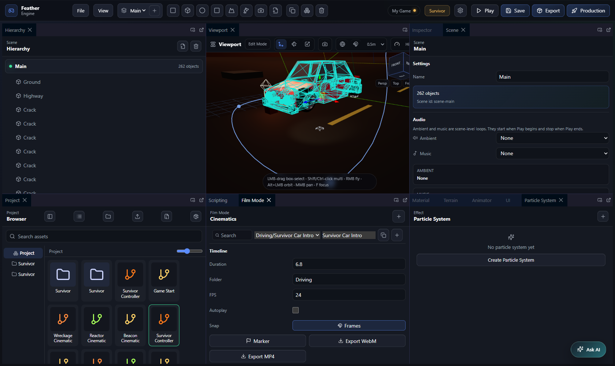Select the cube primitive tool icon
Screen dimensions: 615x366
point(187,11)
